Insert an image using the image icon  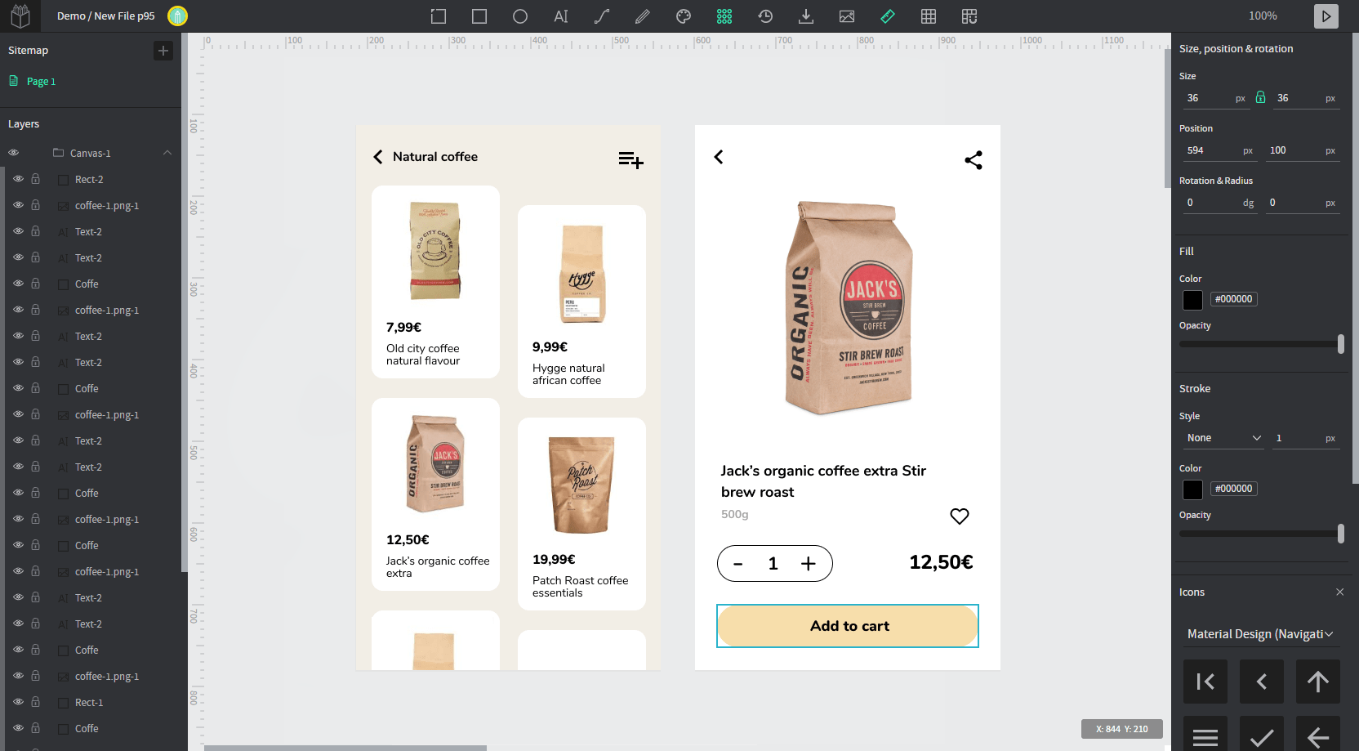(847, 16)
